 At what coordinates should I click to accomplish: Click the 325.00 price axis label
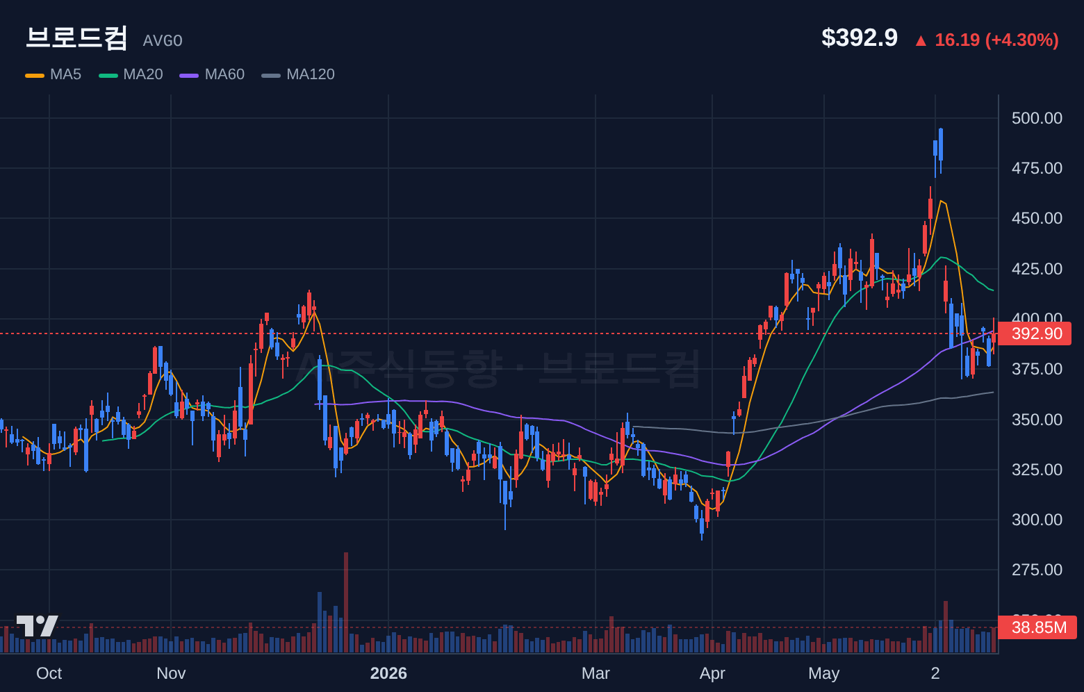tap(1037, 470)
